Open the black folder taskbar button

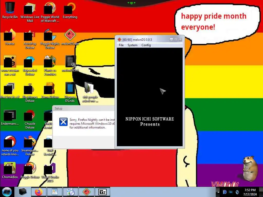(x=23, y=192)
